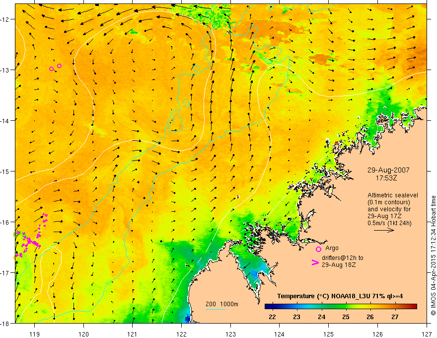Click the '0.5m/s (1kt 24h)' label
The width and height of the screenshot is (437, 338).
click(x=390, y=223)
